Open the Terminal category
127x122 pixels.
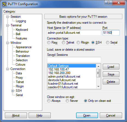16,25
